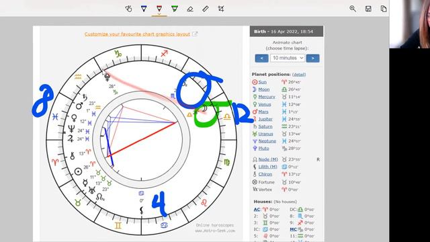
Task: Click the Chiron key icon in positions list
Action: click(255, 174)
